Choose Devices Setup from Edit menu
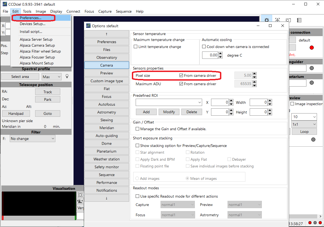 [32, 24]
